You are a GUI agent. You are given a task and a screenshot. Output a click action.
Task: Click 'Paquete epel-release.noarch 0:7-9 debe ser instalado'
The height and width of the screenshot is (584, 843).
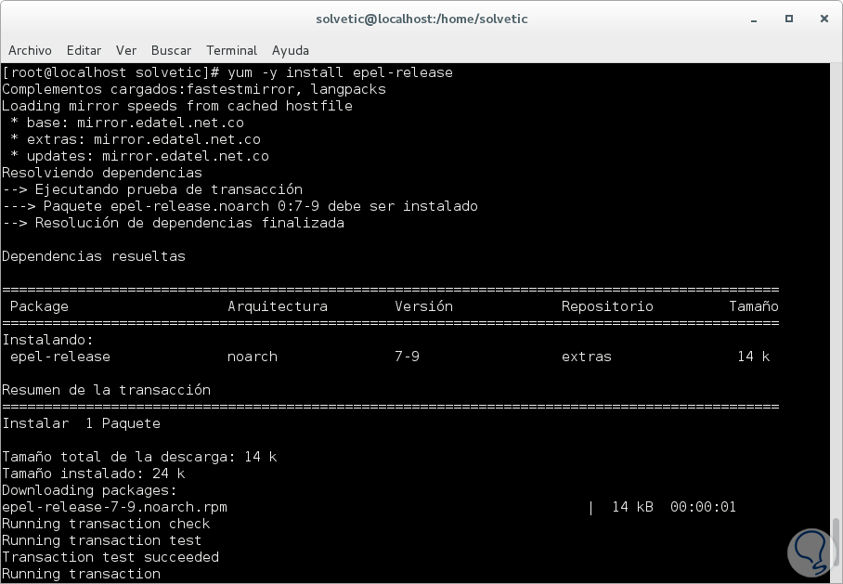[261, 206]
